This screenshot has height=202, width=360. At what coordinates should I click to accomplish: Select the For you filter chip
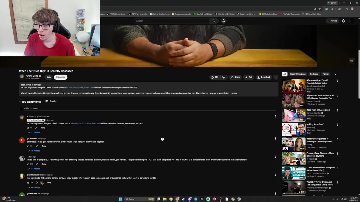tap(326, 74)
